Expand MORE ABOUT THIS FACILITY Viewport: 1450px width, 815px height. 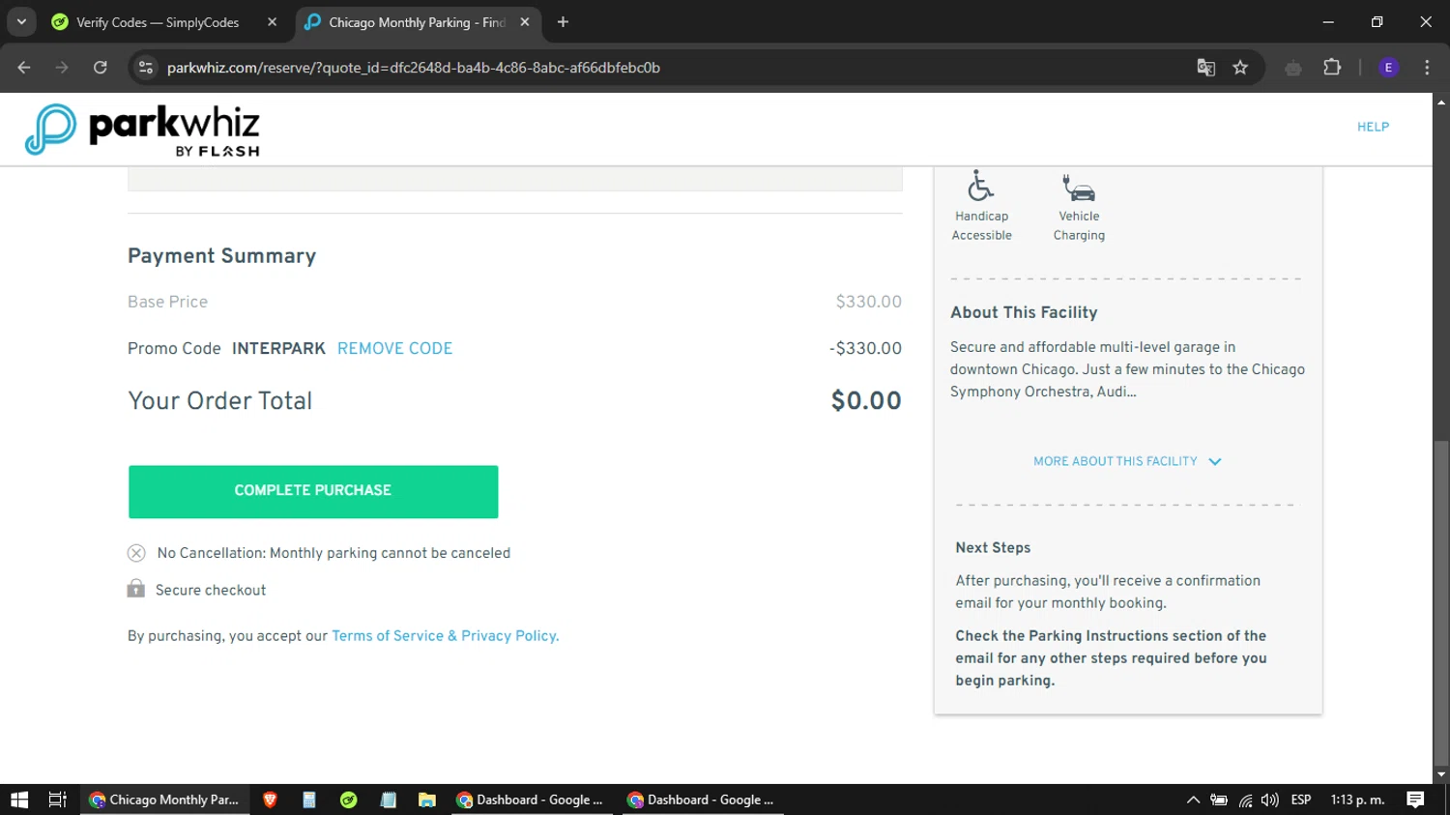(x=1127, y=461)
